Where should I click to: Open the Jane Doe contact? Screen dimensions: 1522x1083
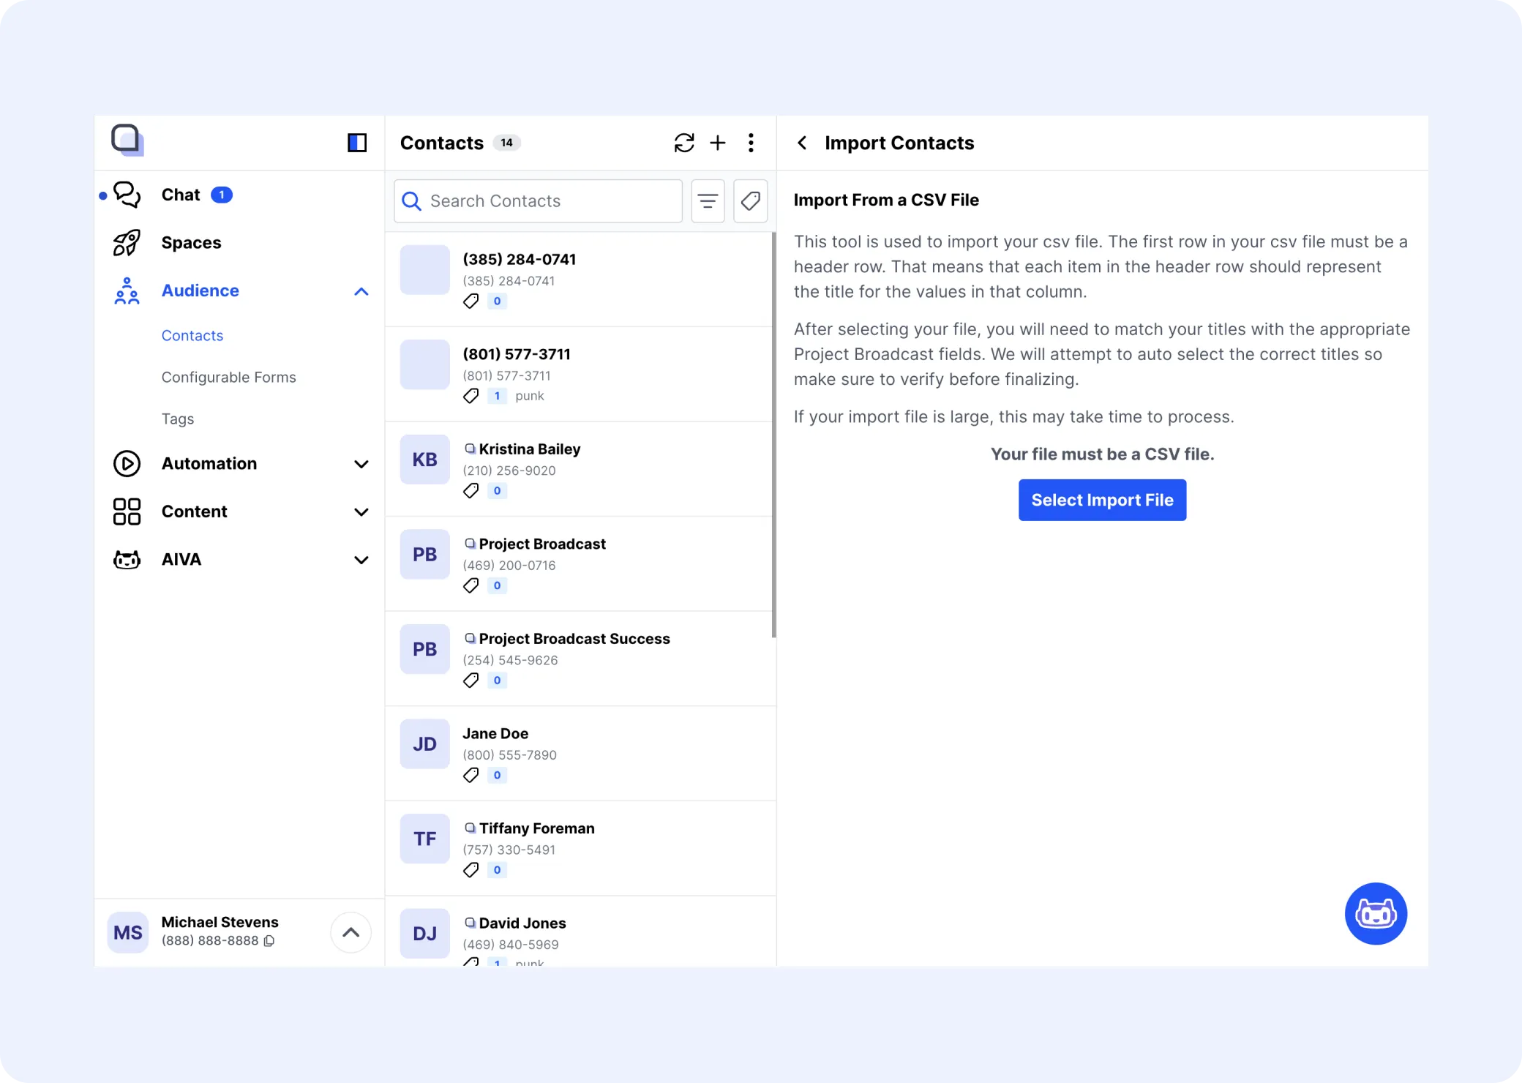(580, 754)
